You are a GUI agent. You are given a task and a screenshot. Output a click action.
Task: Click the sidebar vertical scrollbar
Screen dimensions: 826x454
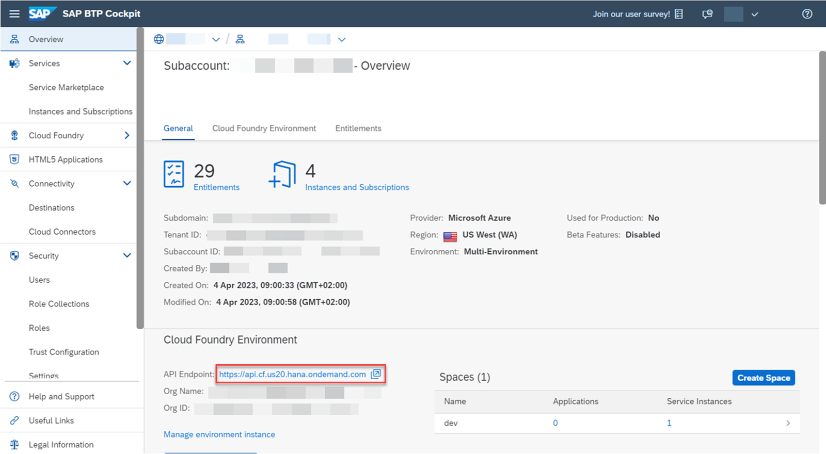tap(140, 178)
